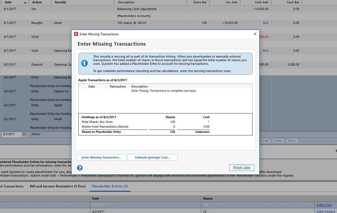Follow the Enter Cost link

click(x=324, y=205)
